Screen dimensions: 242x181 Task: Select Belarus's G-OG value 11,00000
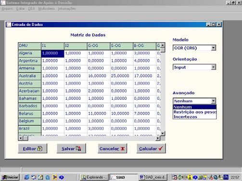pos(99,114)
